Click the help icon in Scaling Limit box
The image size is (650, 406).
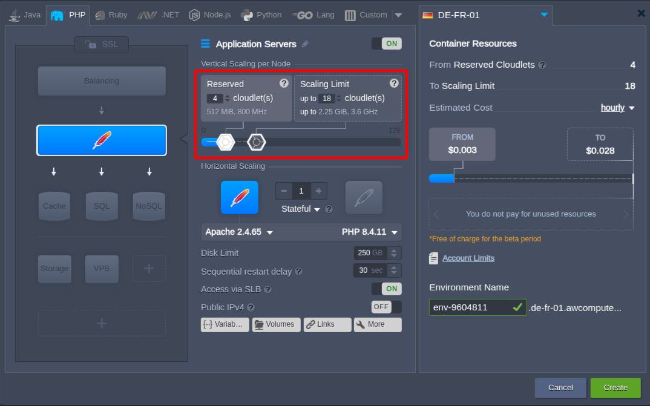[394, 83]
